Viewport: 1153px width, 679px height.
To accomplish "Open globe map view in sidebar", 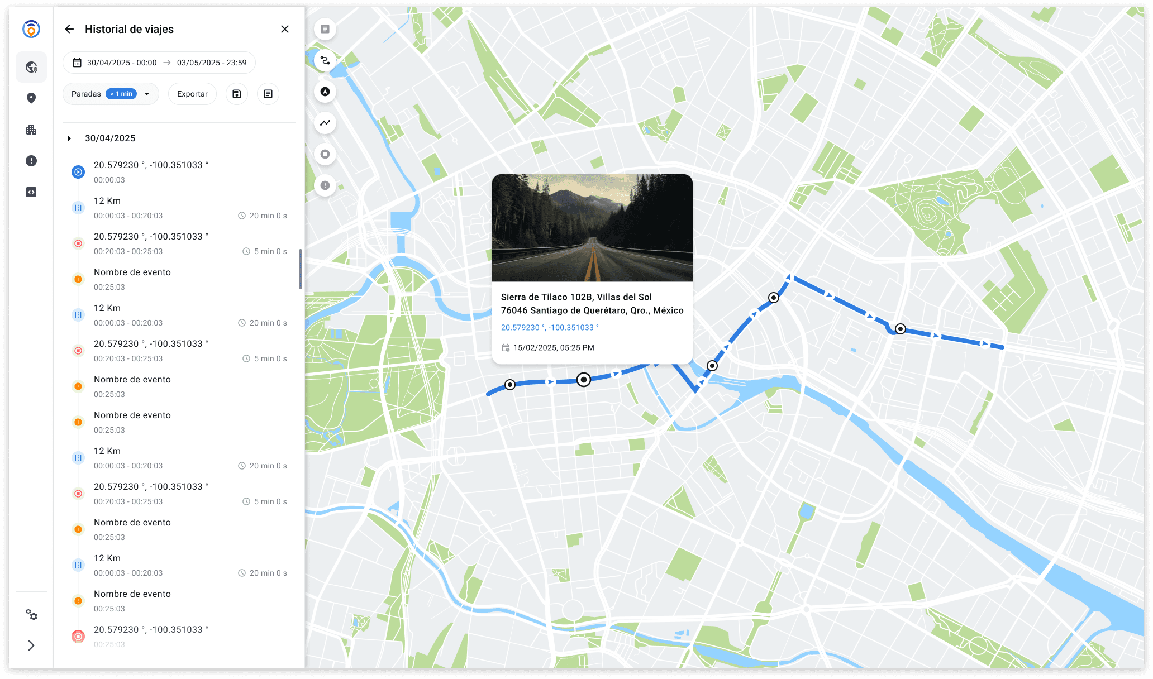I will [x=31, y=68].
